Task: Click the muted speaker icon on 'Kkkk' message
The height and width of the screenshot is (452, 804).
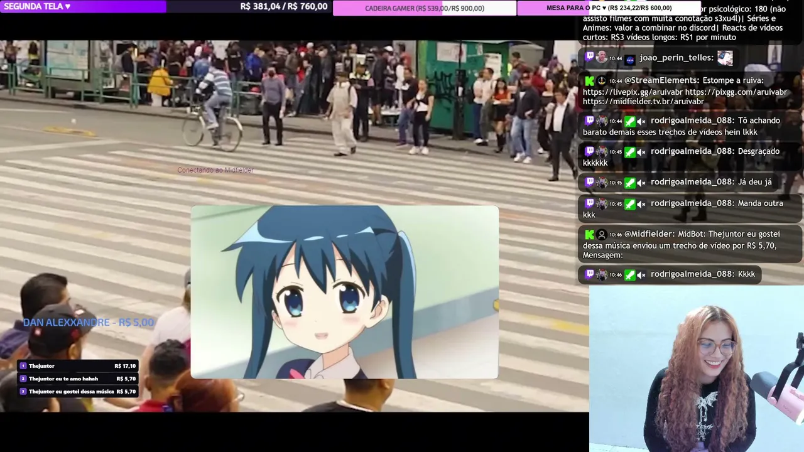Action: (x=641, y=275)
